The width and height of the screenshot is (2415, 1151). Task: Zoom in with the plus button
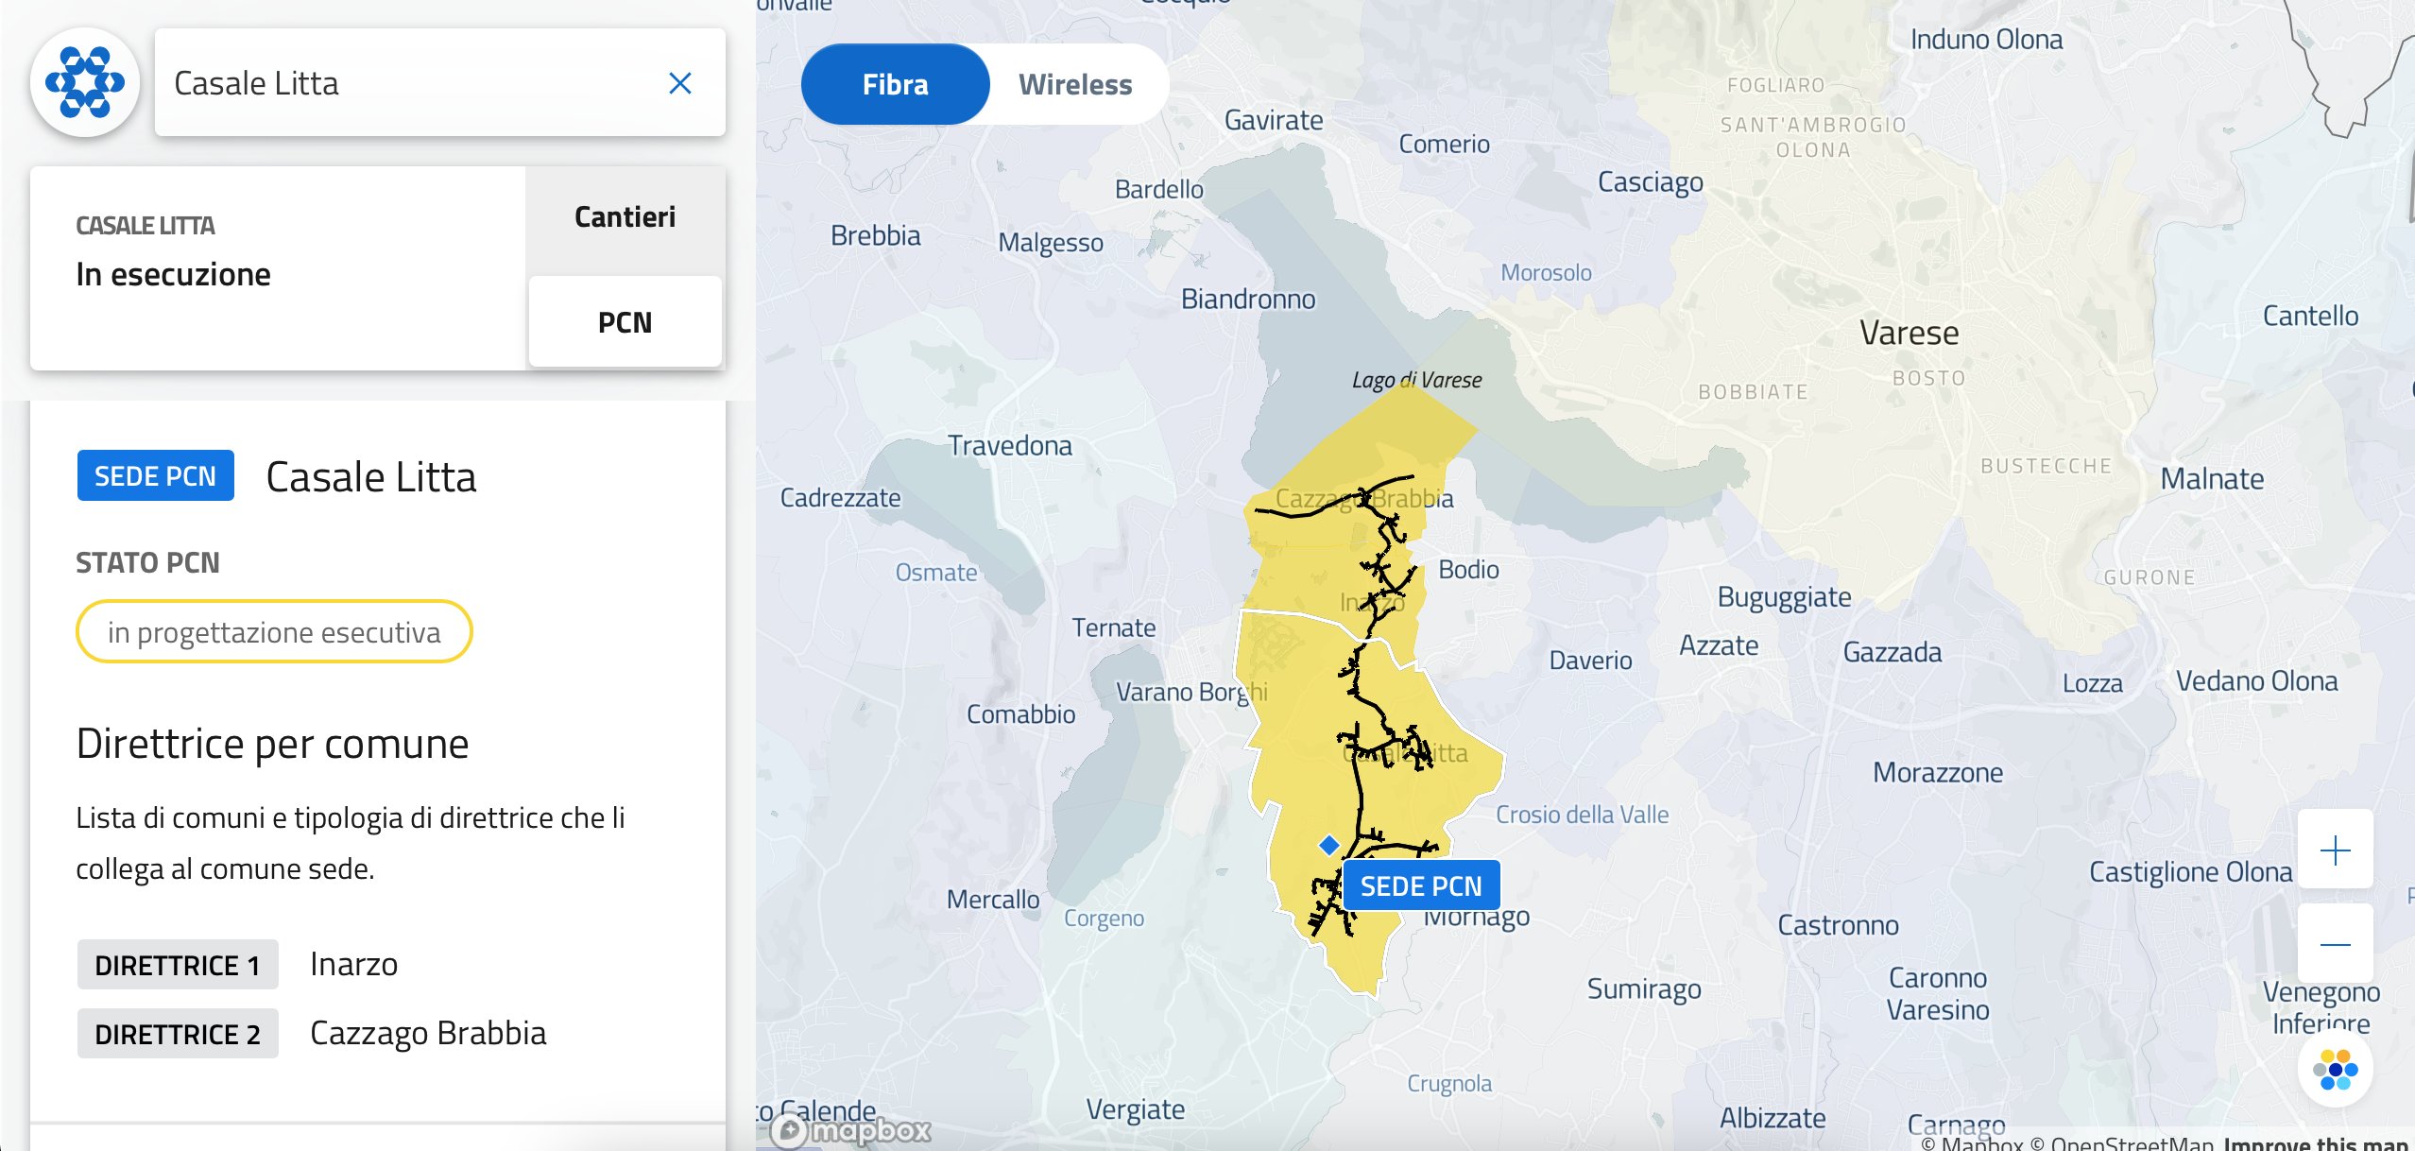[2335, 850]
